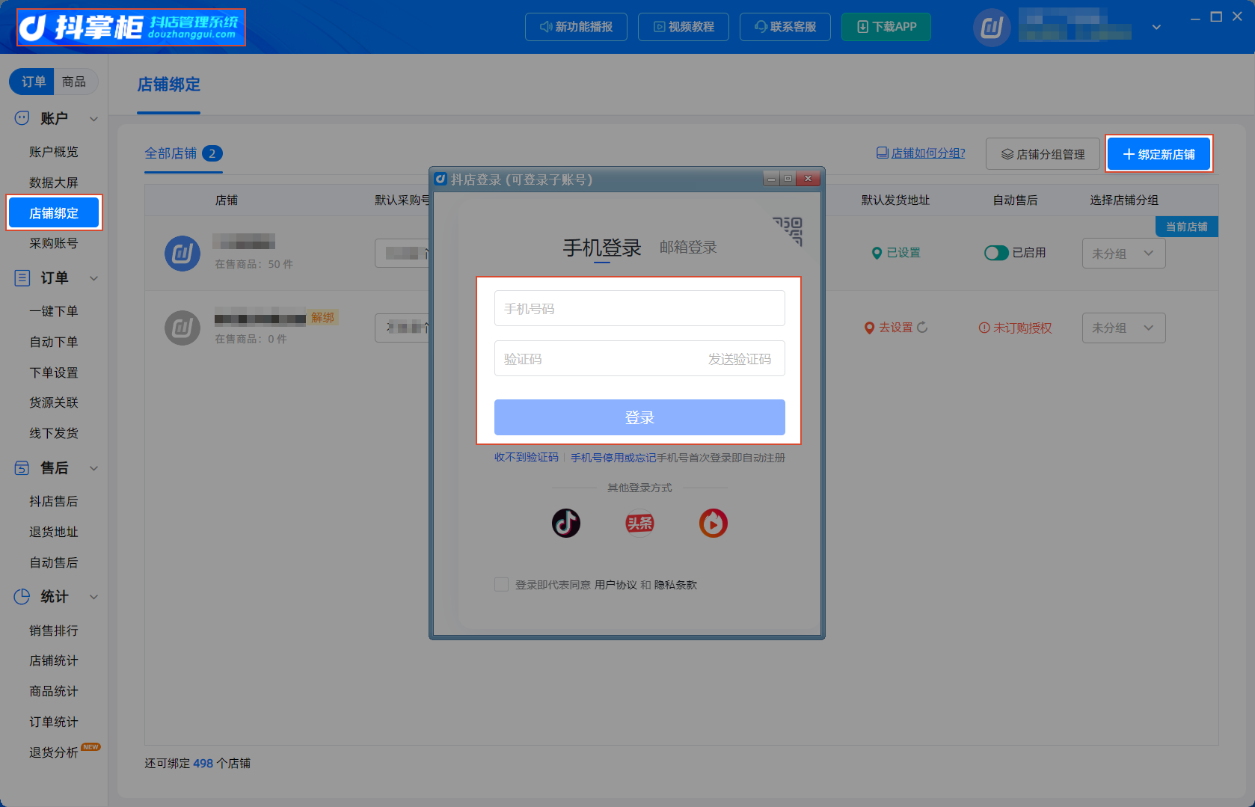Click the 已设置 location status
The height and width of the screenshot is (807, 1255).
[x=896, y=253]
